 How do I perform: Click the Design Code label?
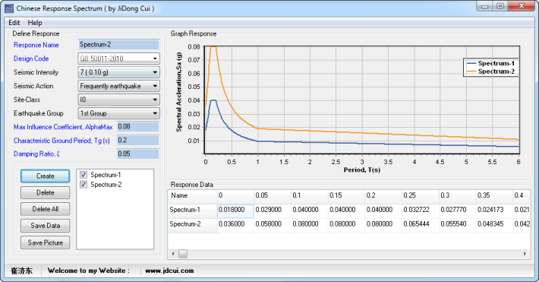(x=31, y=59)
